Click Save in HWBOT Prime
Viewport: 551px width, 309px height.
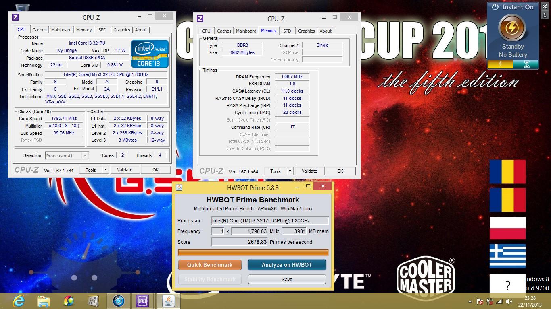tap(287, 279)
